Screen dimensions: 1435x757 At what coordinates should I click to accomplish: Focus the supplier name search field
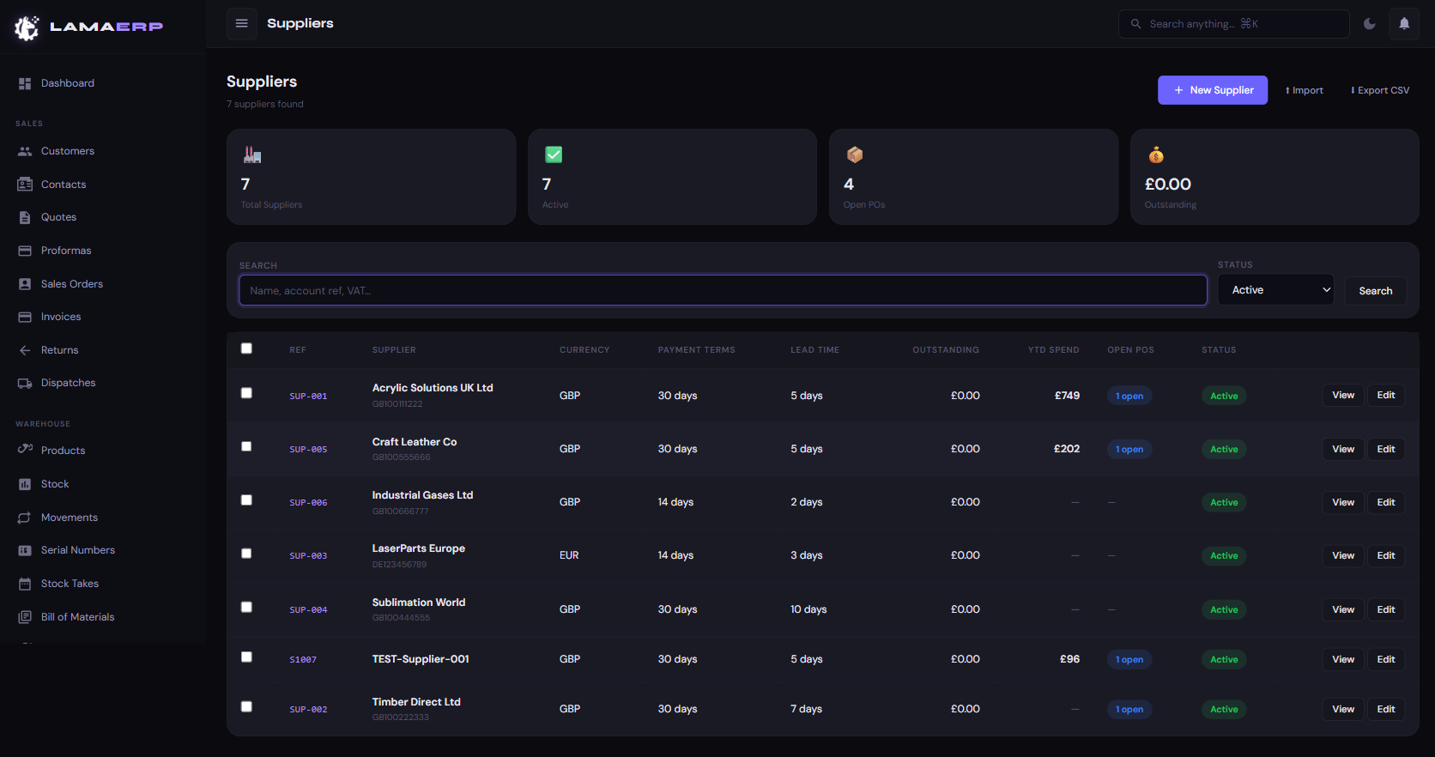[x=722, y=290]
